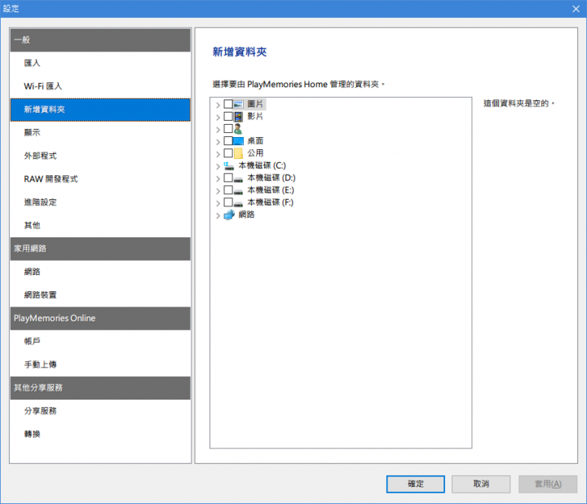Open the 網路裝置 settings page
587x504 pixels.
(100, 295)
